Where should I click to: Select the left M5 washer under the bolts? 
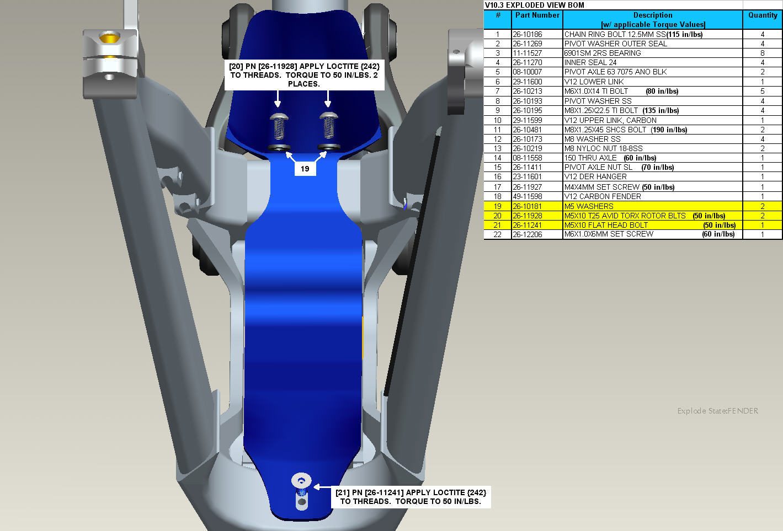click(280, 147)
